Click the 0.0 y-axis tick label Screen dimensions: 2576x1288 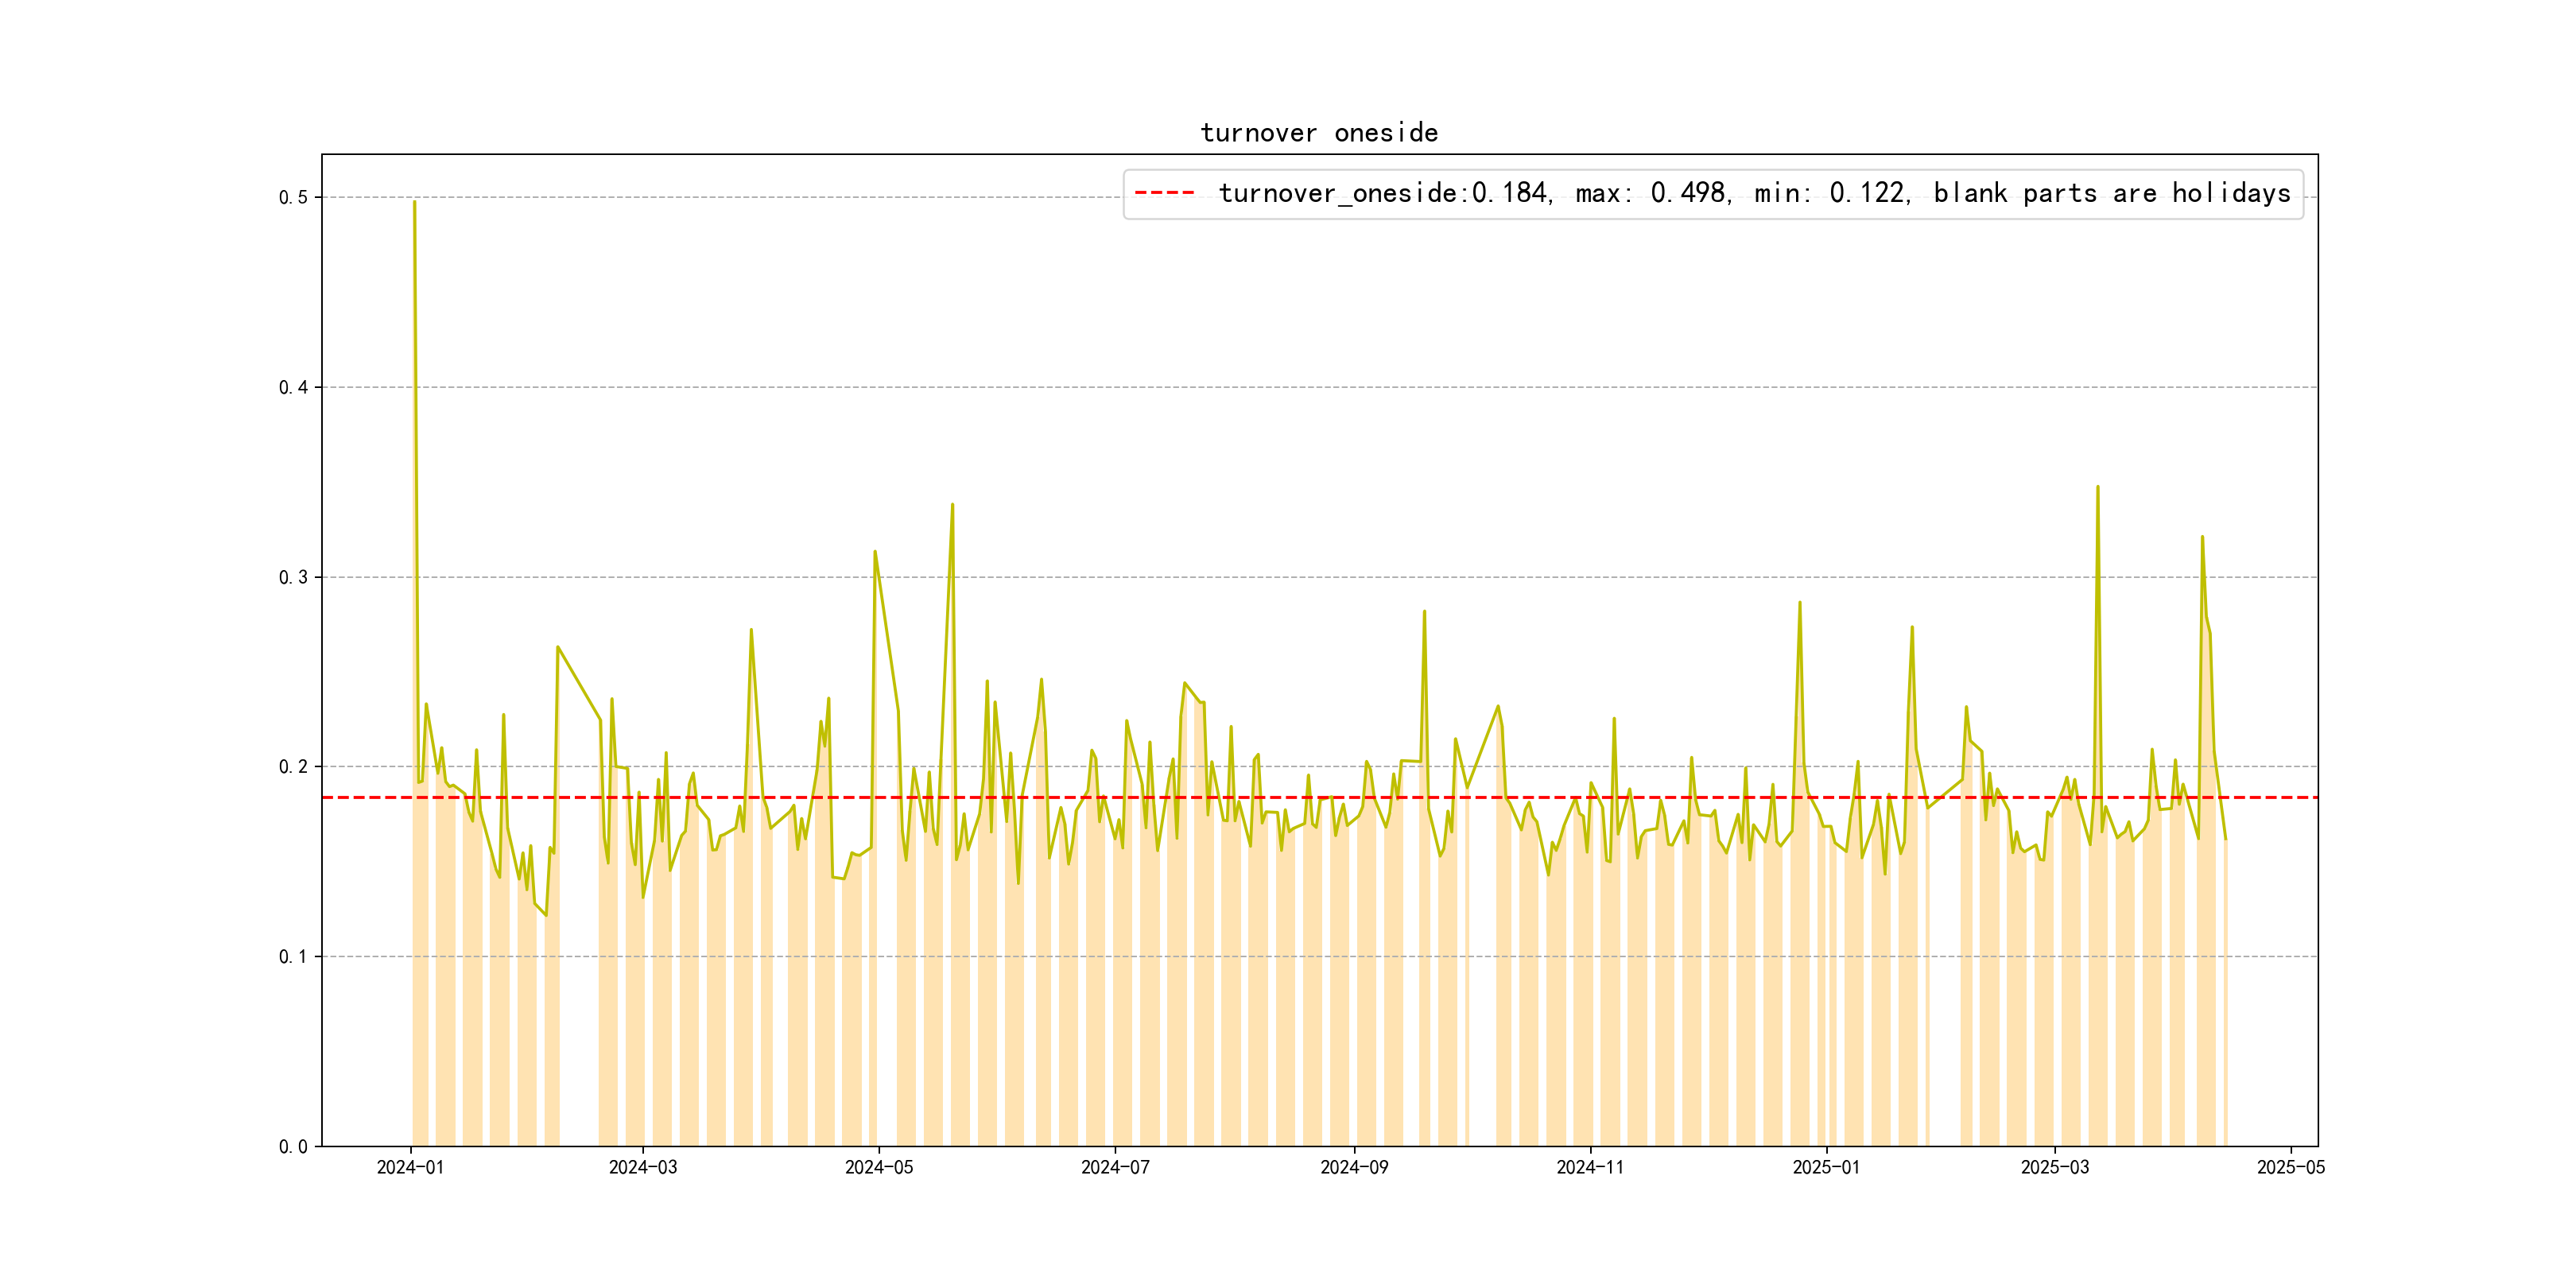coord(293,1147)
